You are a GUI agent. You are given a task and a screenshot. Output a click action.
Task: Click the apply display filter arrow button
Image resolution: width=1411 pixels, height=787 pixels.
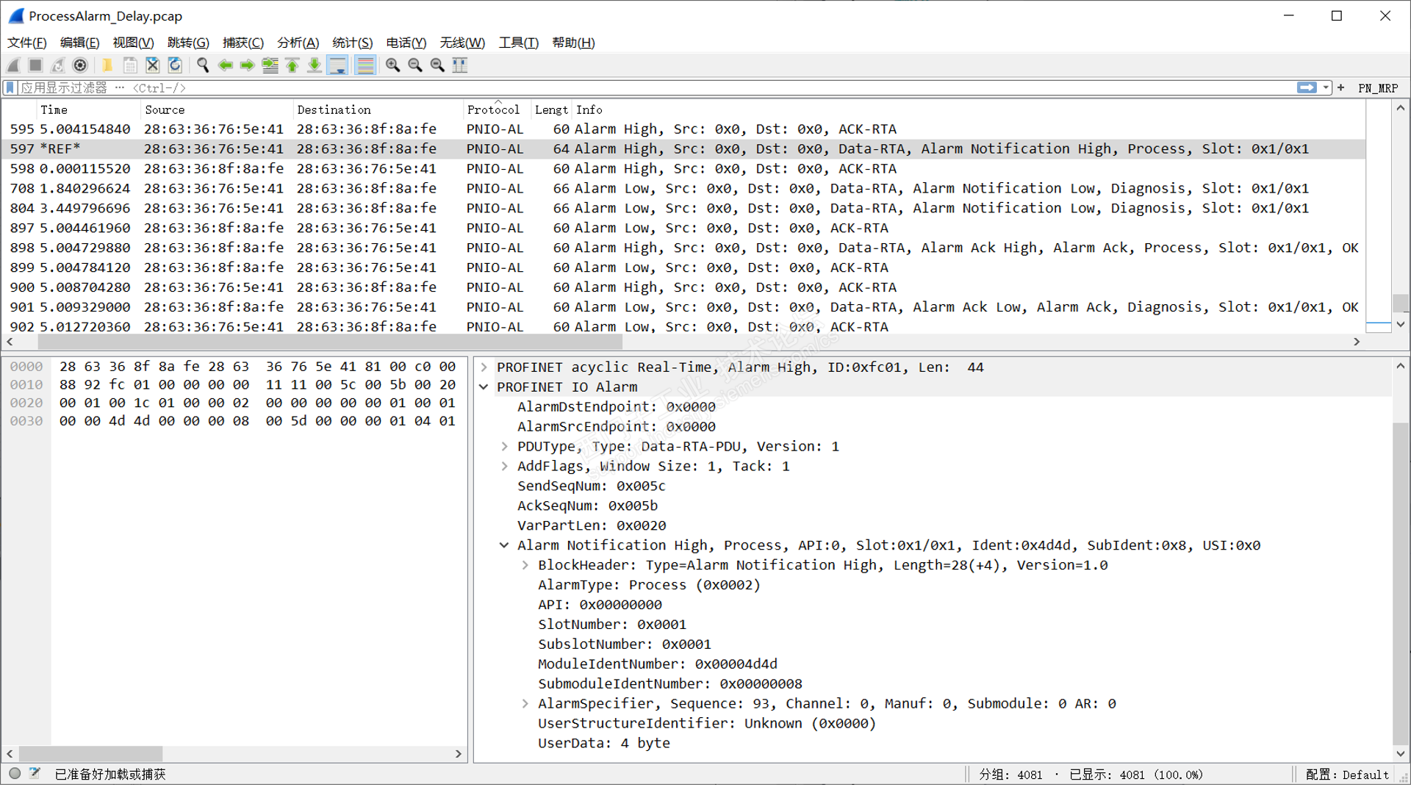(1307, 88)
